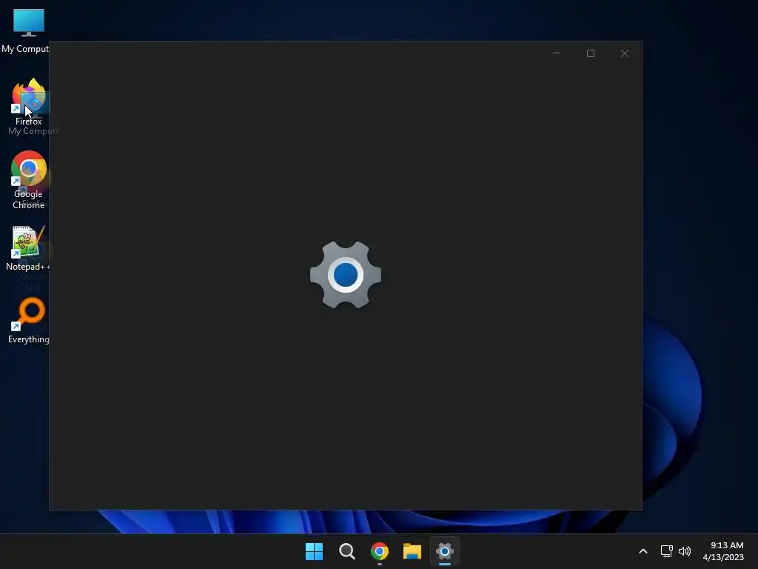Minimize the Settings window
Screen dimensions: 758x569
coord(557,53)
